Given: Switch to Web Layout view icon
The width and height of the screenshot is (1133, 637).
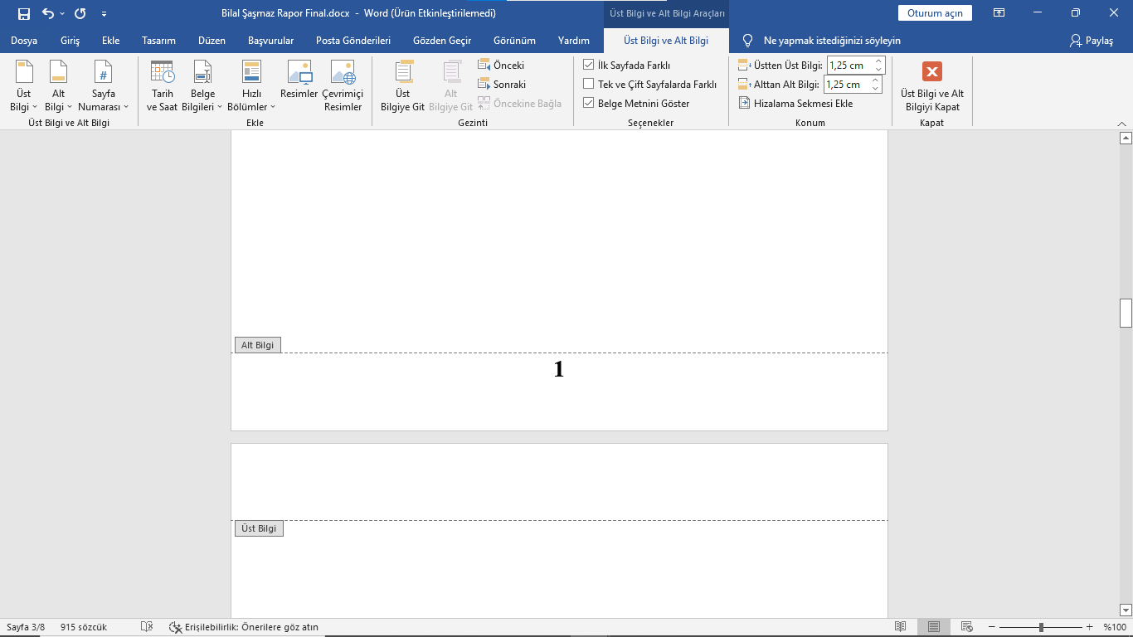Looking at the screenshot, I should (966, 627).
